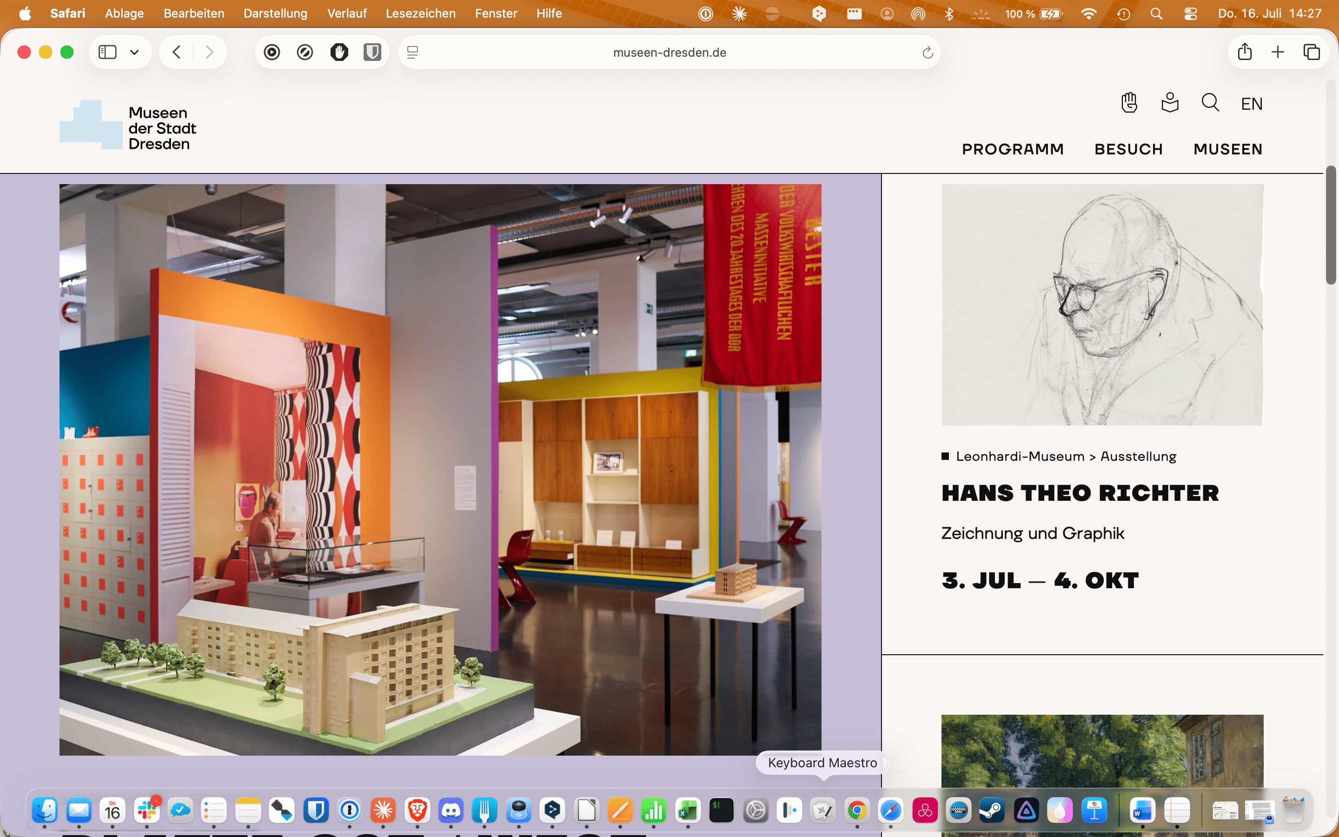Open the Hilfe menu
Viewport: 1339px width, 837px height.
coord(549,13)
